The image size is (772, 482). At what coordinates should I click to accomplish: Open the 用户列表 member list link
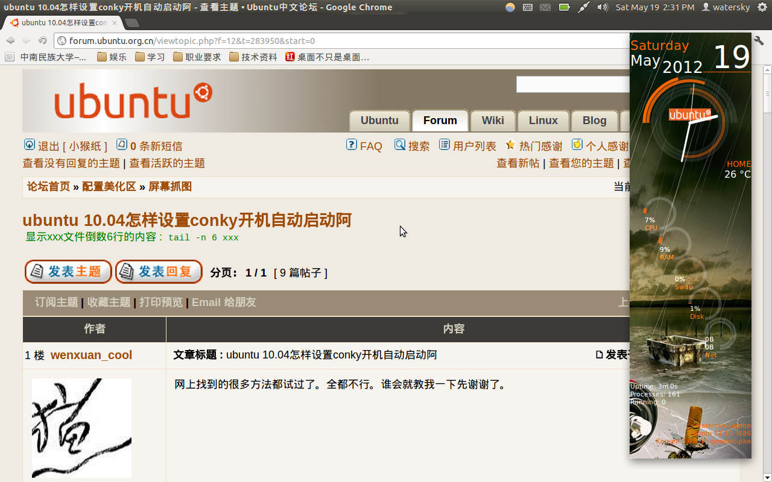pos(475,146)
